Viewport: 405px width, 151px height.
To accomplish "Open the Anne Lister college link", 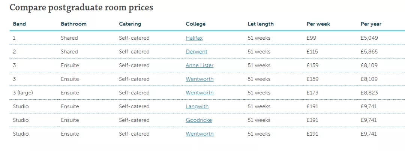I will tap(199, 65).
